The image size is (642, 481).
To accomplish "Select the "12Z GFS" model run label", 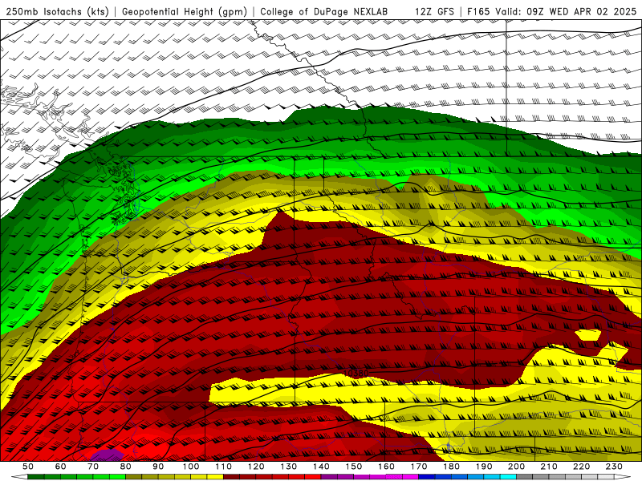I will click(x=434, y=12).
